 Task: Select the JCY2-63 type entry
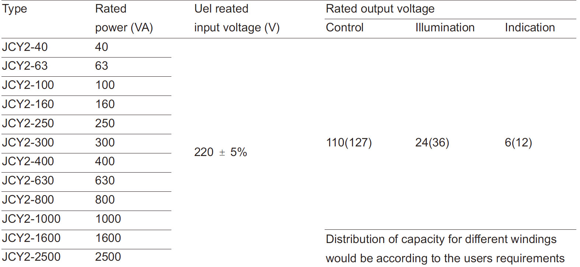[25, 66]
